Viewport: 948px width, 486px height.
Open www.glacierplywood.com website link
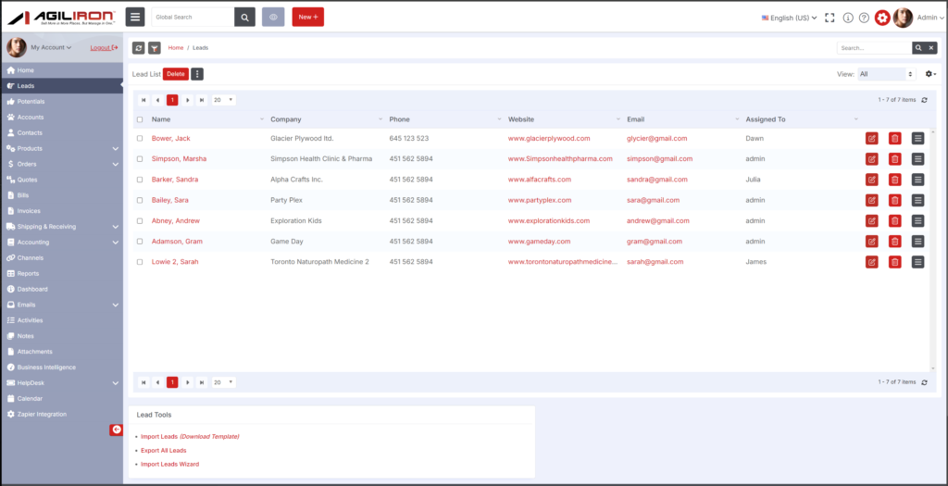(x=549, y=139)
